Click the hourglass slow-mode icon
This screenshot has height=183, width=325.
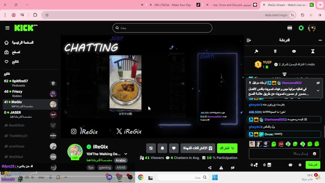pos(313,51)
